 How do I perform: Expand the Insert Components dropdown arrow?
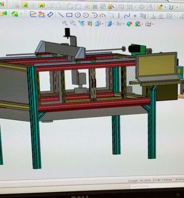[x=21, y=14]
